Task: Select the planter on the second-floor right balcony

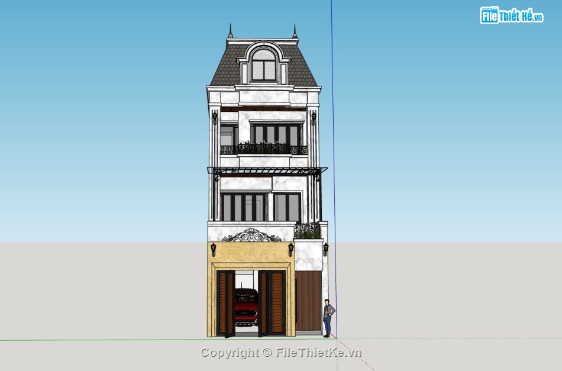Action: 308,231
